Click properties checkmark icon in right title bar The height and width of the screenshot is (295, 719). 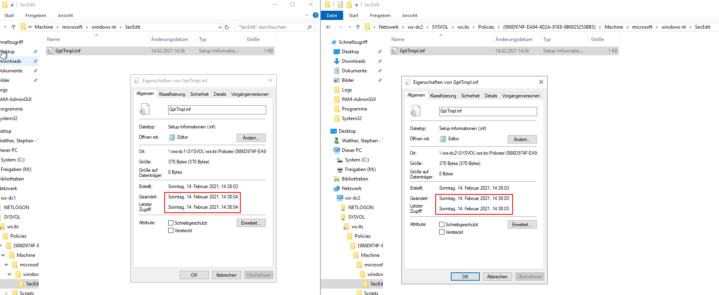(x=340, y=5)
